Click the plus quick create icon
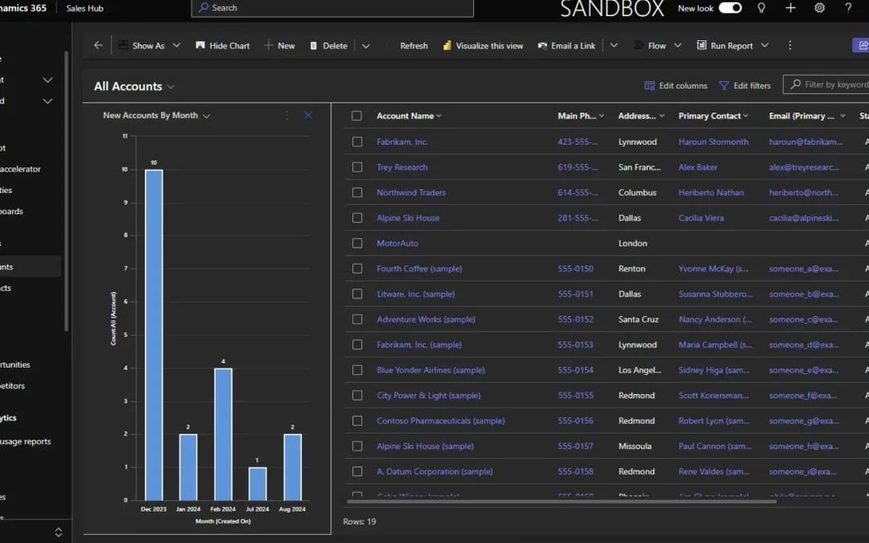Viewport: 869px width, 543px height. tap(791, 8)
